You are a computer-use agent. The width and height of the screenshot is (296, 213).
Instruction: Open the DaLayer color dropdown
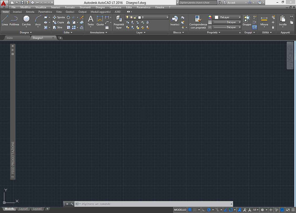point(227,17)
